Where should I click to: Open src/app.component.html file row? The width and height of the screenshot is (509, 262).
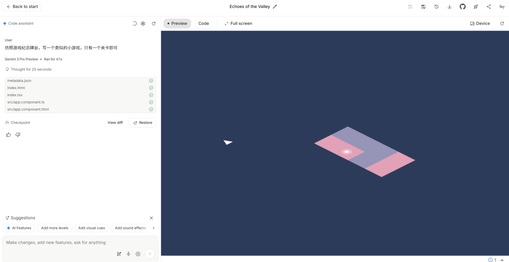point(80,109)
